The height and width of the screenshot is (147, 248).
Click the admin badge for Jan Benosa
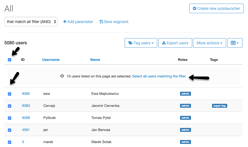click(x=185, y=130)
